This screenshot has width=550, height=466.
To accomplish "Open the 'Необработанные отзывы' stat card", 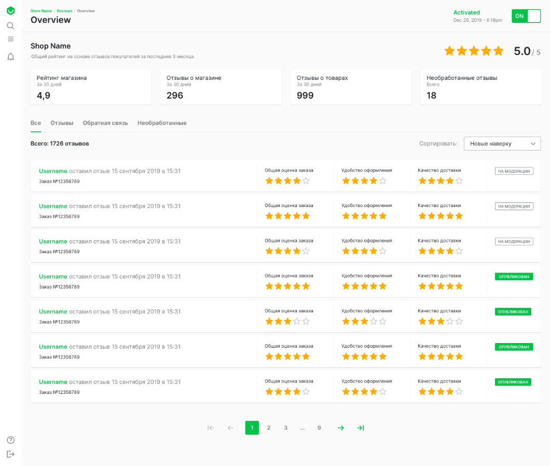I will [x=480, y=87].
